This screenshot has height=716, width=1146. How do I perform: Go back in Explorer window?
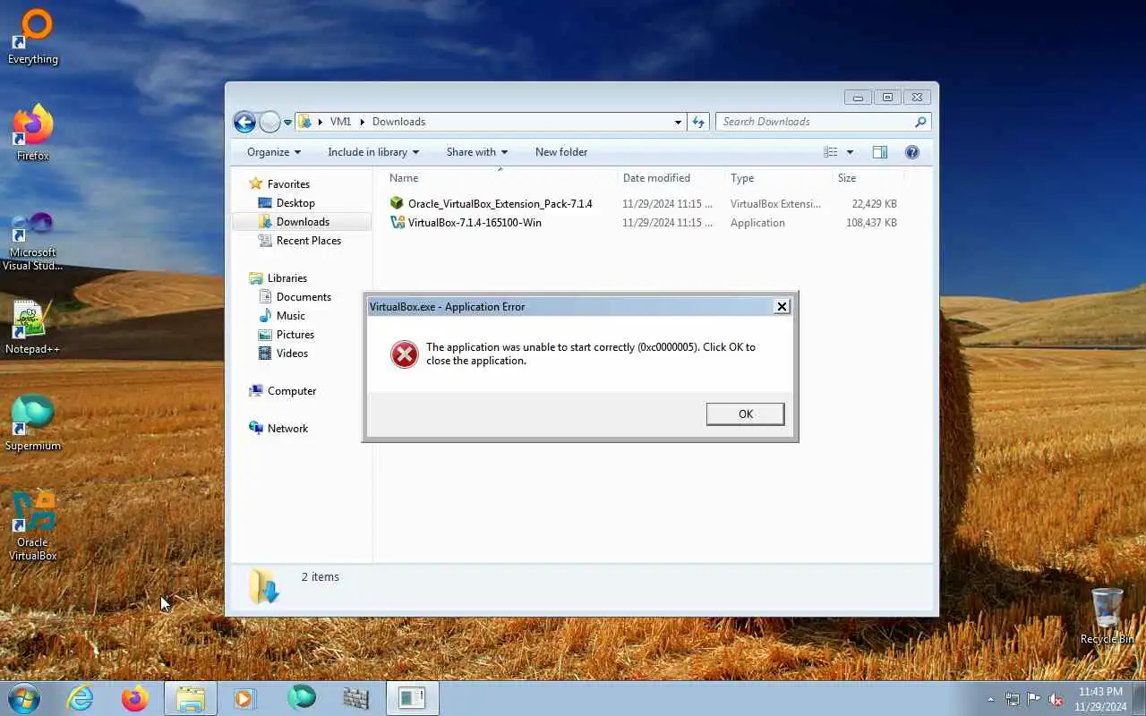point(244,122)
